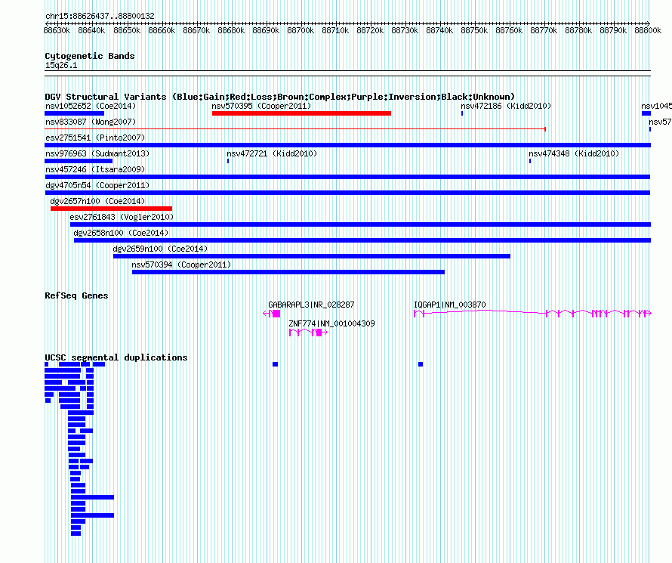Image resolution: width=672 pixels, height=563 pixels.
Task: Click the IQGAP1|NM_003870 gene label
Action: 449,305
